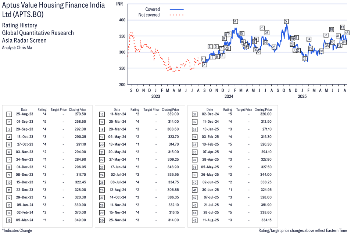Select the 'Not covered' legend label

(149, 15)
